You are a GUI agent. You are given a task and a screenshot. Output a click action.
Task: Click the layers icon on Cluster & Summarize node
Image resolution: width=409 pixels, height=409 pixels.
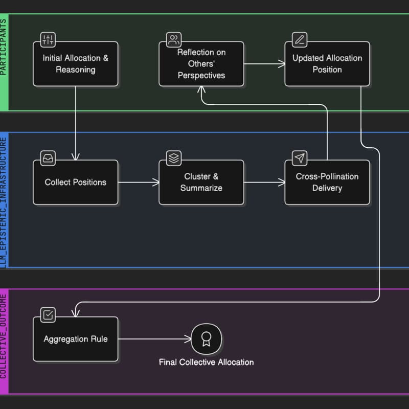coord(174,158)
